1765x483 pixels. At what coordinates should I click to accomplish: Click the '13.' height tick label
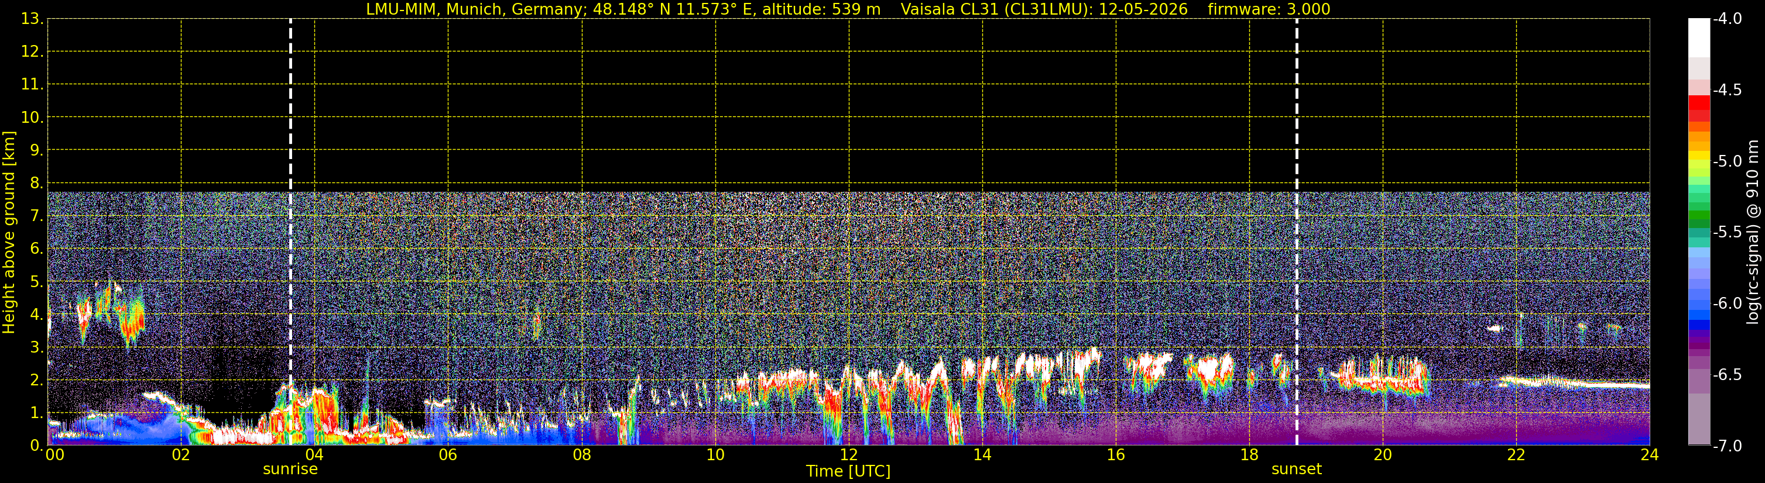click(x=32, y=19)
